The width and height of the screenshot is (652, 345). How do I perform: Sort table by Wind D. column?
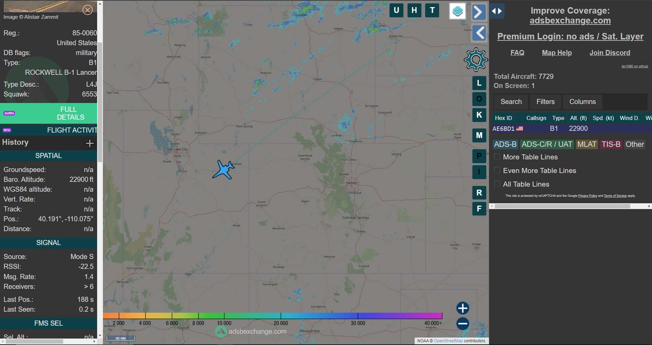coord(629,118)
